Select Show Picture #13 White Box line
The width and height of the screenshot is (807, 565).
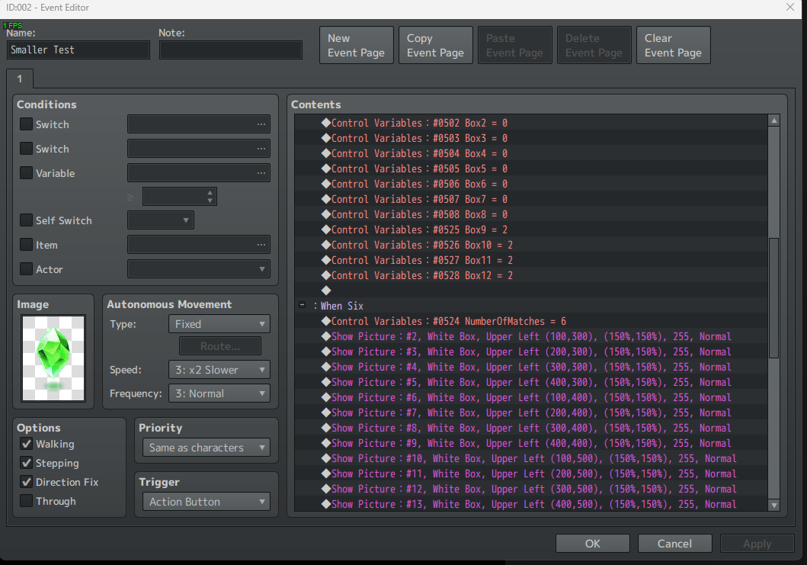(x=531, y=504)
